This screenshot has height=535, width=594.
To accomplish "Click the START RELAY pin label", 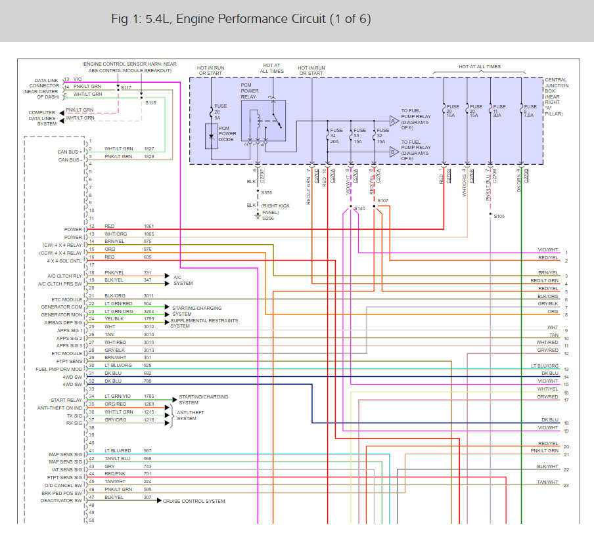I will pos(66,400).
